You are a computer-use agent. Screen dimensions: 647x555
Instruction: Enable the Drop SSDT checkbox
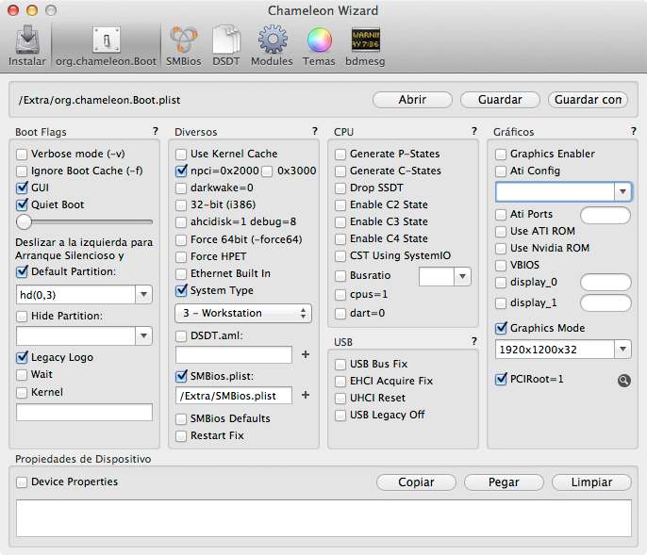[340, 188]
